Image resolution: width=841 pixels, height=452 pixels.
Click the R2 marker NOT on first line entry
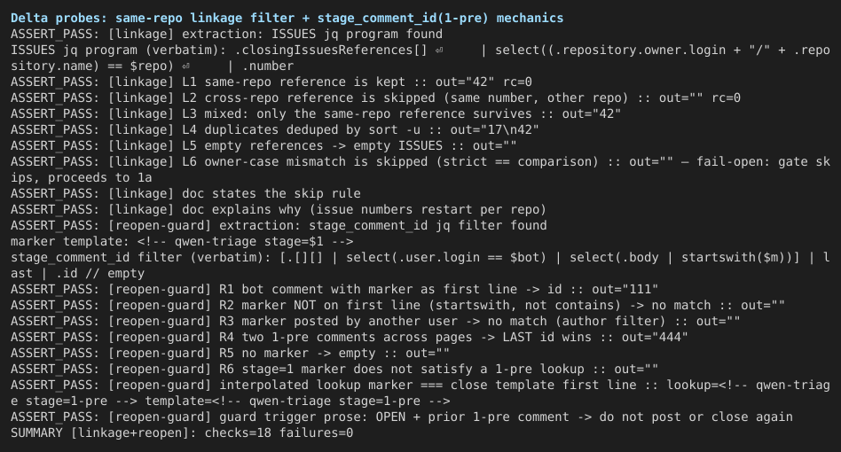click(398, 306)
